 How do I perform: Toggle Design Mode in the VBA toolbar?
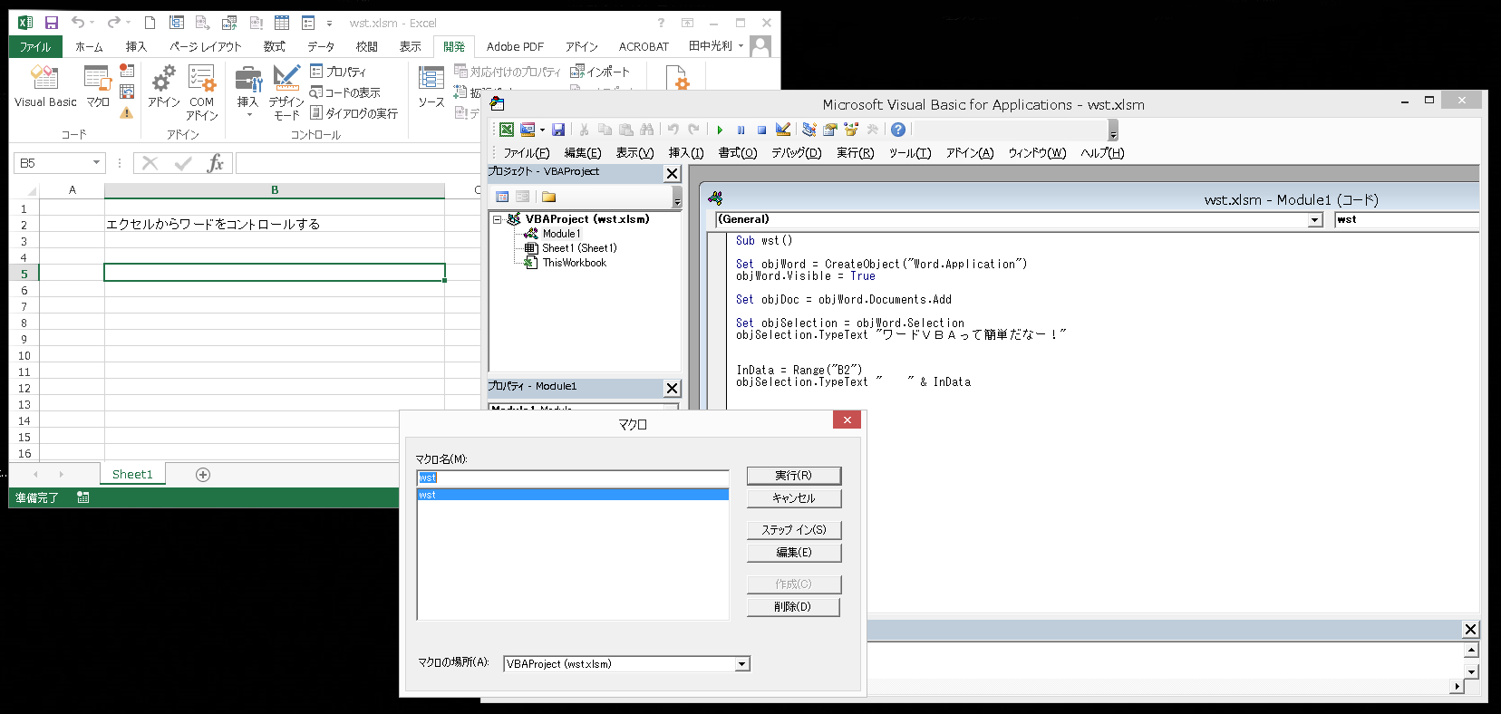(783, 130)
